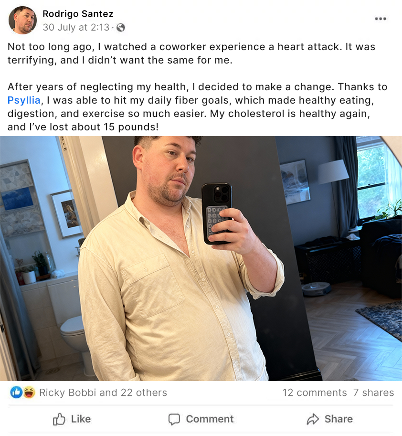Open the mirror selfie photo
The width and height of the screenshot is (402, 436).
coord(201,258)
